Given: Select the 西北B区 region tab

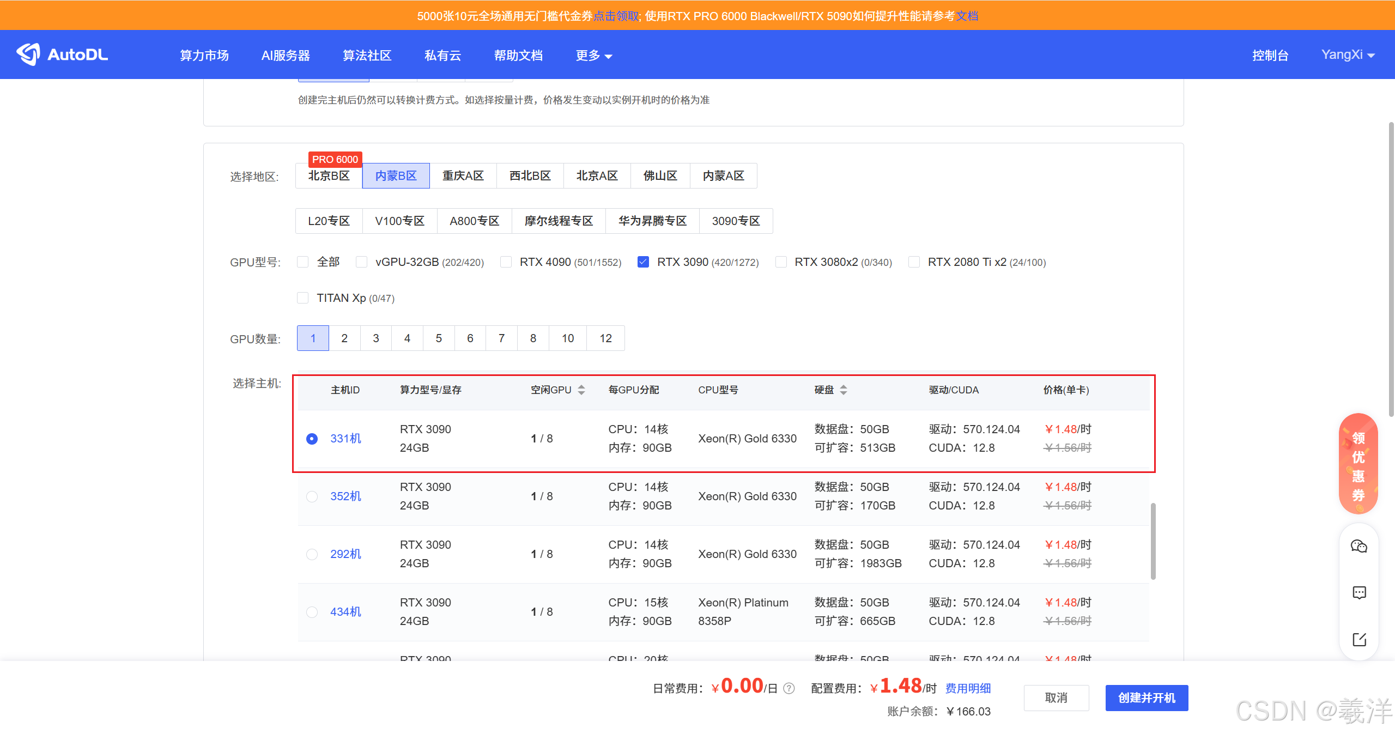Looking at the screenshot, I should point(530,176).
